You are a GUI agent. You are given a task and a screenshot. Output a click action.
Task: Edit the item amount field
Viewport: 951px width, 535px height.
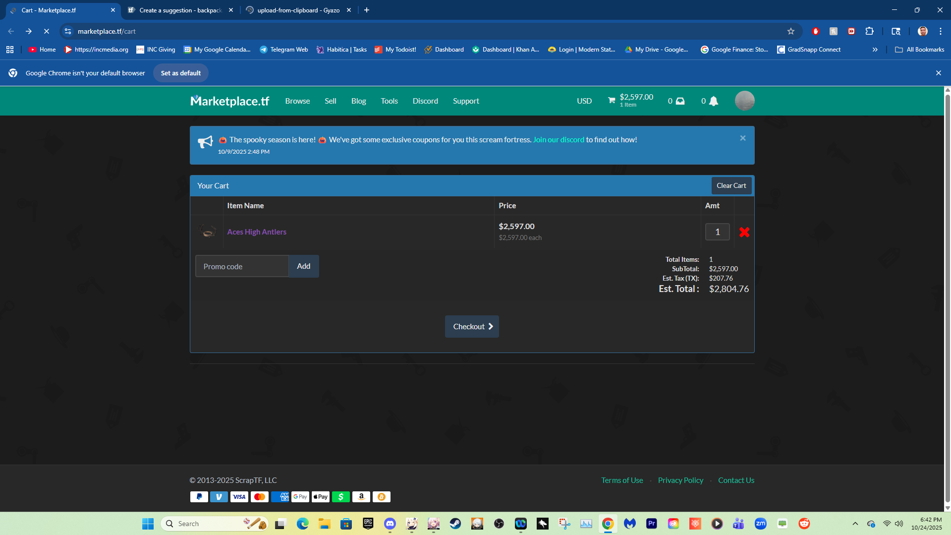pyautogui.click(x=718, y=232)
